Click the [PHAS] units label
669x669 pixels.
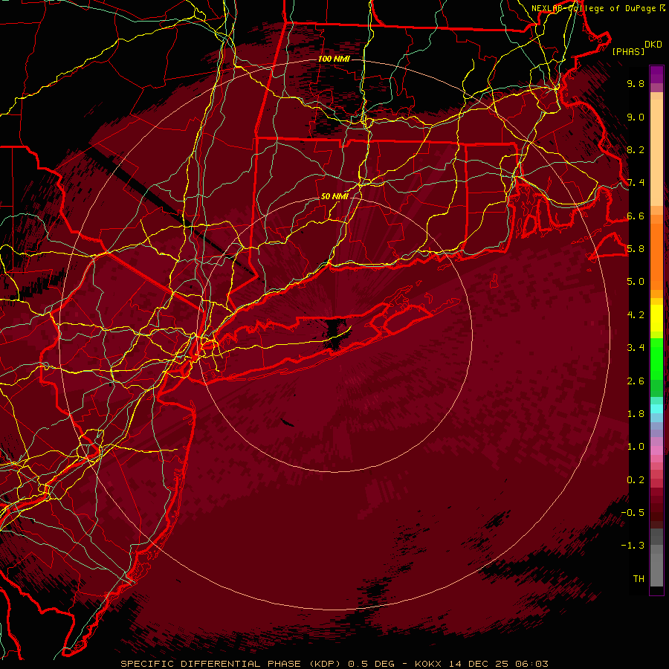[628, 51]
